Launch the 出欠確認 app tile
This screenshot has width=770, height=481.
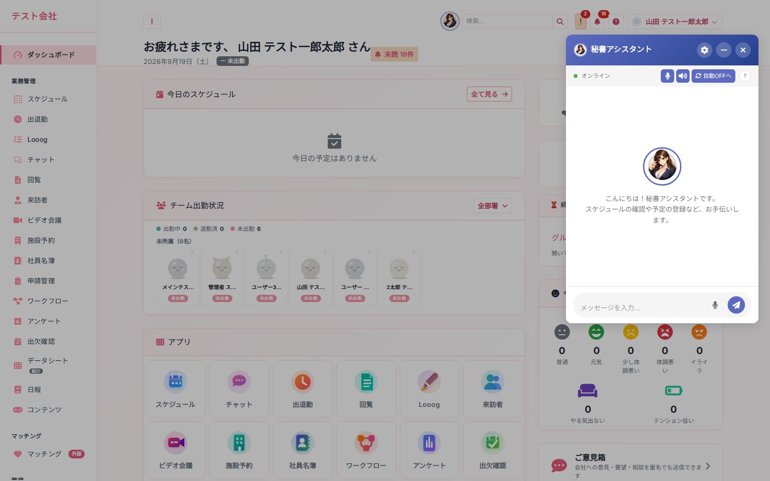tap(493, 450)
